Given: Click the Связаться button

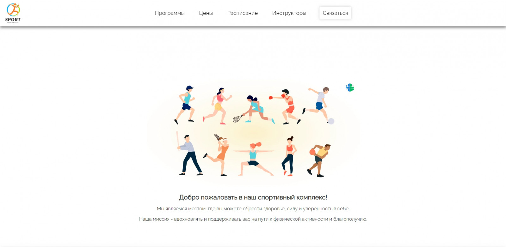Looking at the screenshot, I should pos(335,13).
